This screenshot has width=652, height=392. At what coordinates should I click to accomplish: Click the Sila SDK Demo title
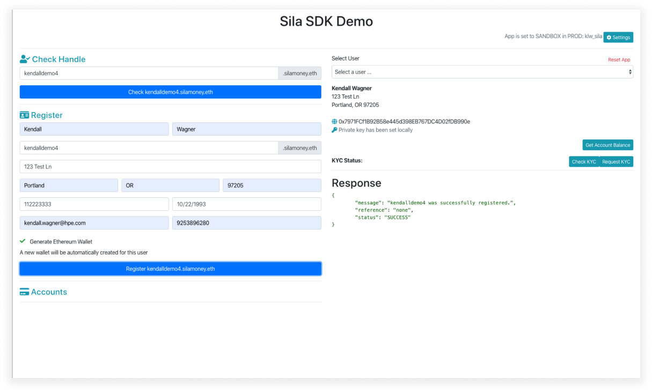pos(326,21)
